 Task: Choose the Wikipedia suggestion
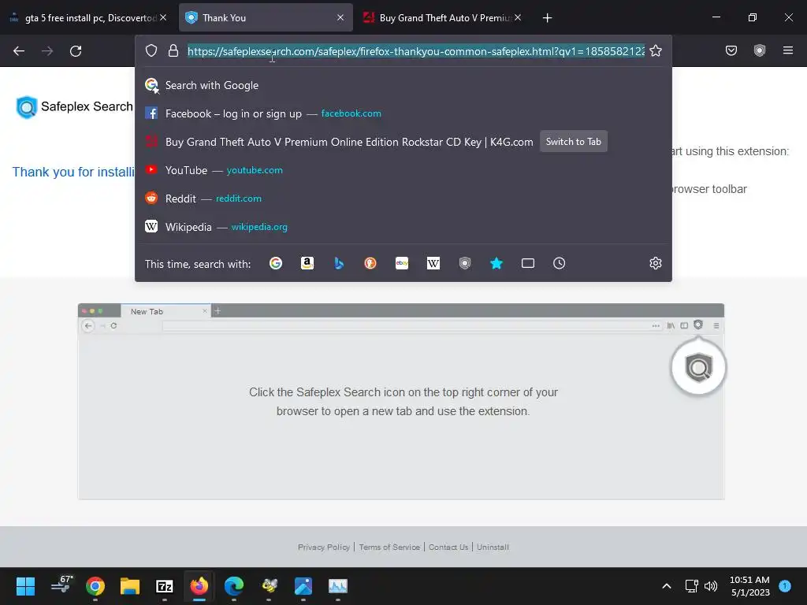(403, 227)
